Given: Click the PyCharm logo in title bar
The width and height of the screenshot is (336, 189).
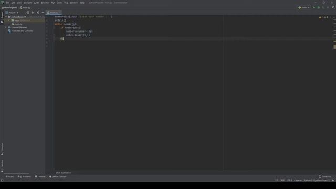Looking at the screenshot, I should pyautogui.click(x=3, y=3).
